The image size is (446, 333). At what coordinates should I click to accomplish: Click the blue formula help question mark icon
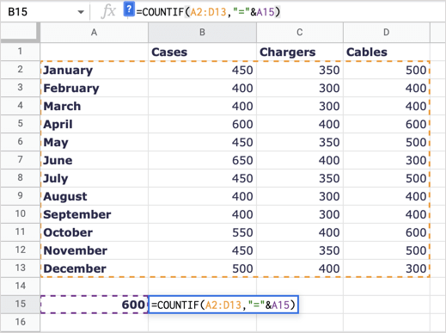[129, 9]
